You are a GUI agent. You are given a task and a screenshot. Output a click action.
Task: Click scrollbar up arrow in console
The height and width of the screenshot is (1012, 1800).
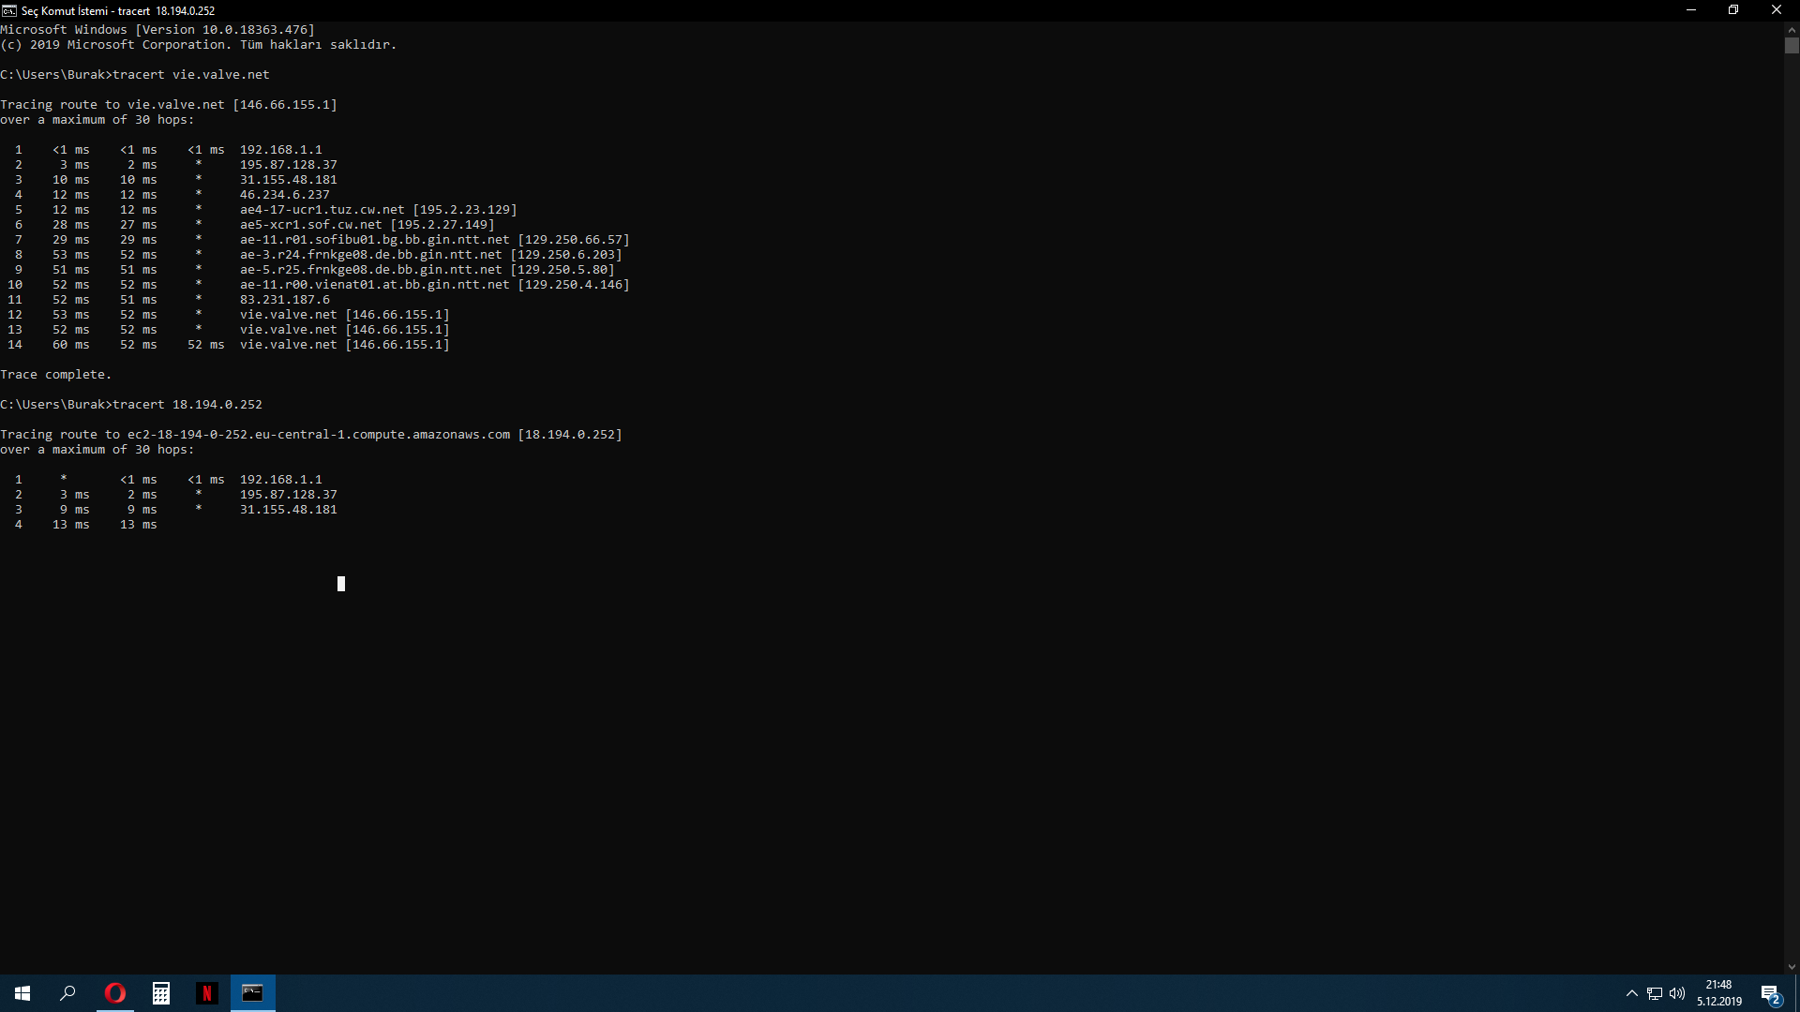click(1792, 29)
